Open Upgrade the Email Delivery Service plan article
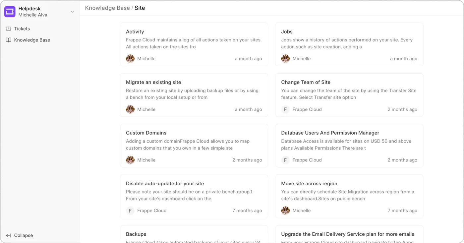464x243 pixels. coord(349,234)
